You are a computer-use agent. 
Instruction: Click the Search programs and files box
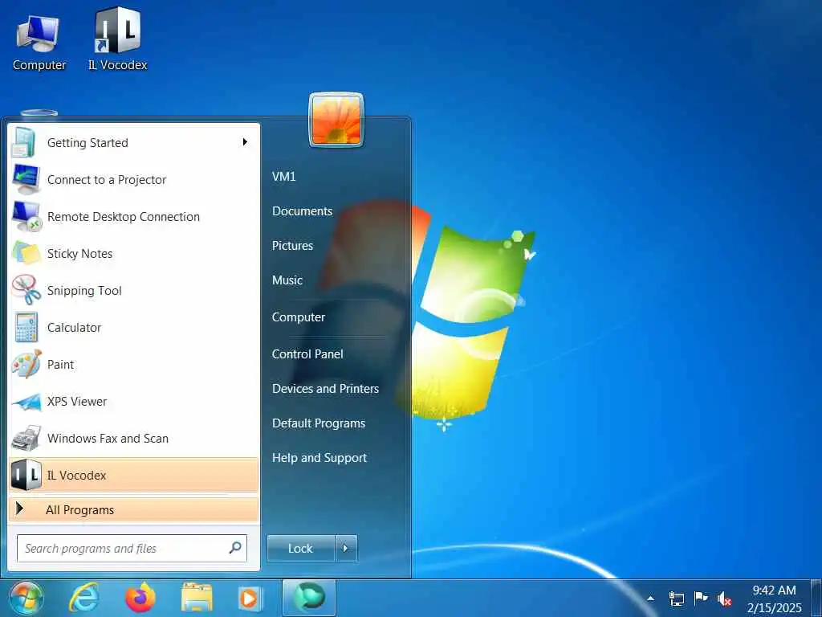(132, 548)
